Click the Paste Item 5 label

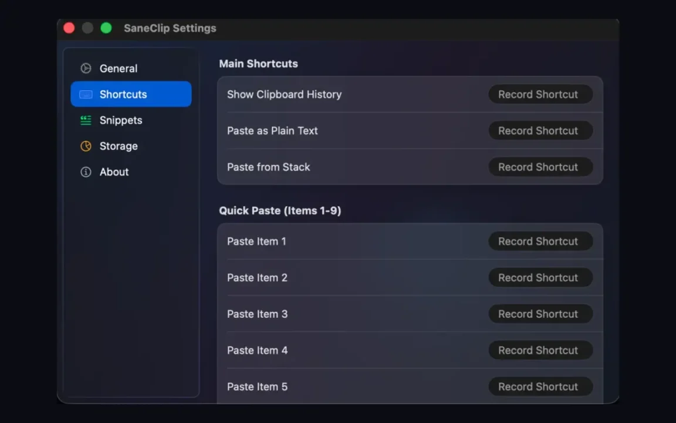(257, 387)
